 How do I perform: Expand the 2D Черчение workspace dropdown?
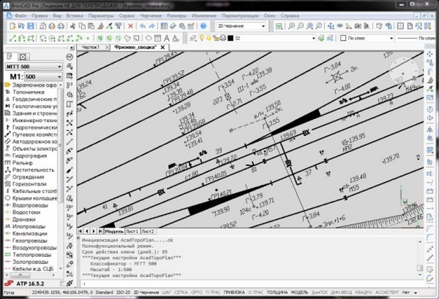[x=241, y=26]
